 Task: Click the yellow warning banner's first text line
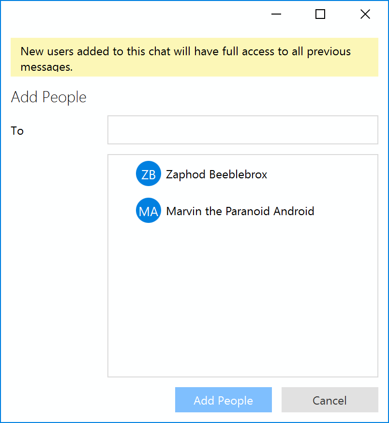click(x=185, y=51)
